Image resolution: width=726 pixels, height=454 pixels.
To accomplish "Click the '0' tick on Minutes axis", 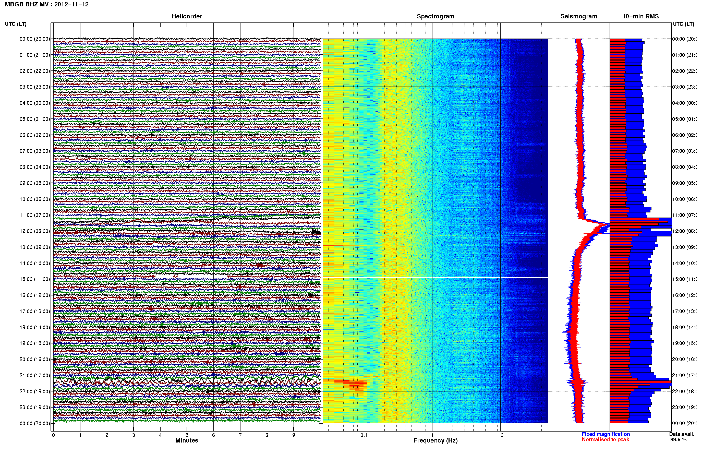I will click(x=53, y=435).
